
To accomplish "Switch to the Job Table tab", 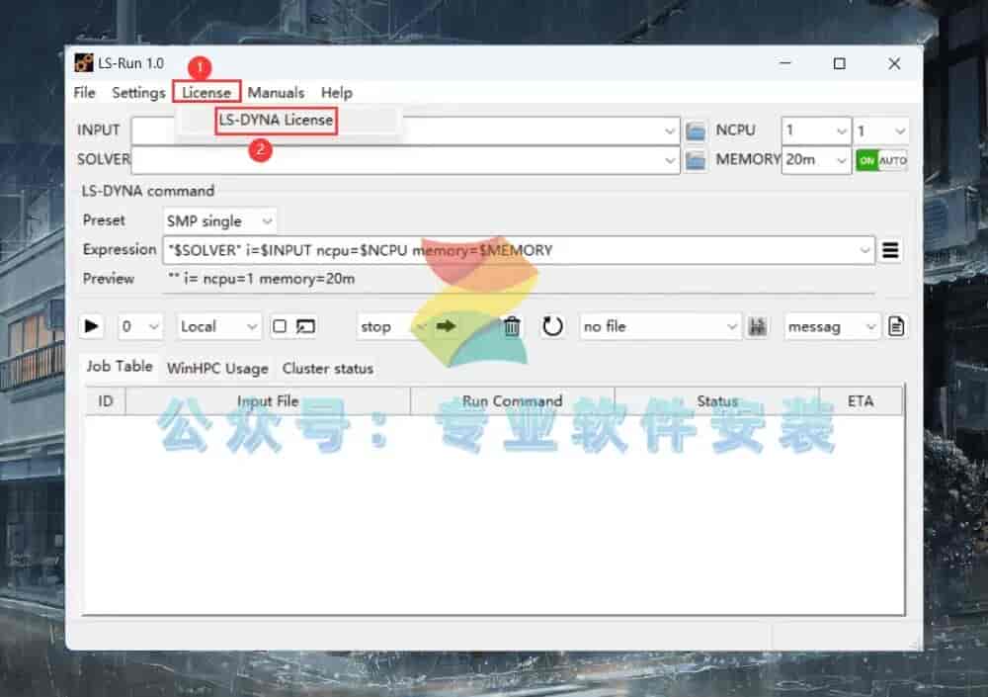I will (120, 367).
